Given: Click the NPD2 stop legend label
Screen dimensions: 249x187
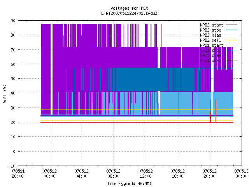Looking at the screenshot, I should pos(210,30).
